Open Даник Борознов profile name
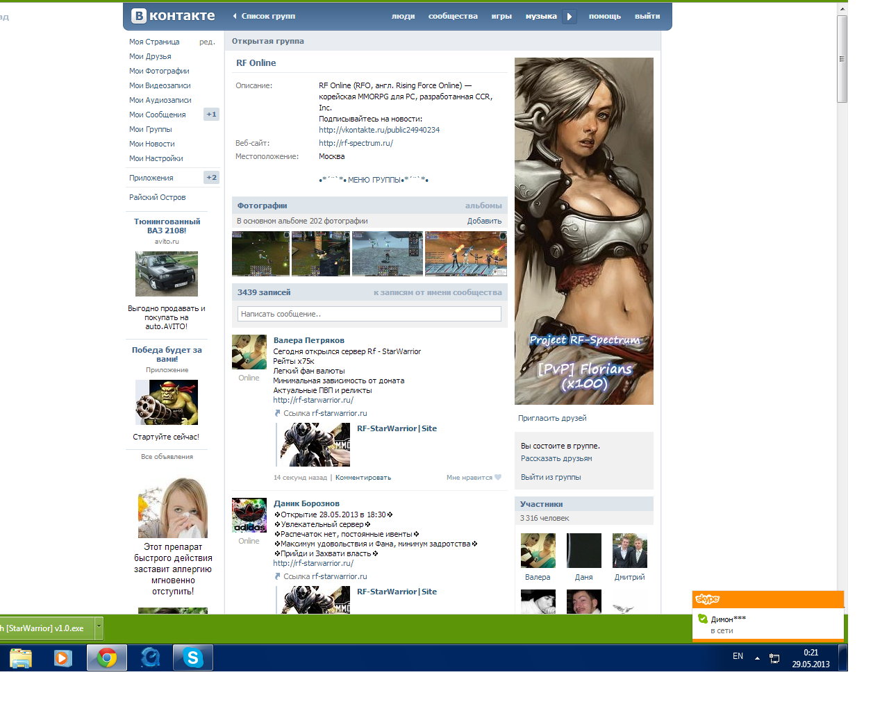 coord(306,503)
